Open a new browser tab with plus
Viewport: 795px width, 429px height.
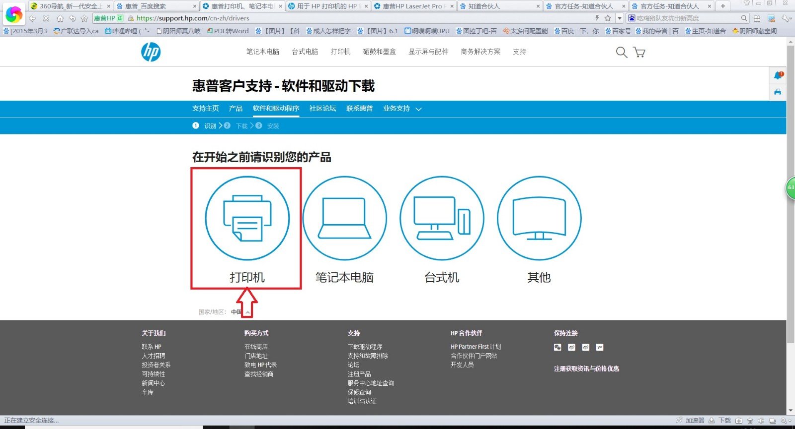pyautogui.click(x=722, y=6)
